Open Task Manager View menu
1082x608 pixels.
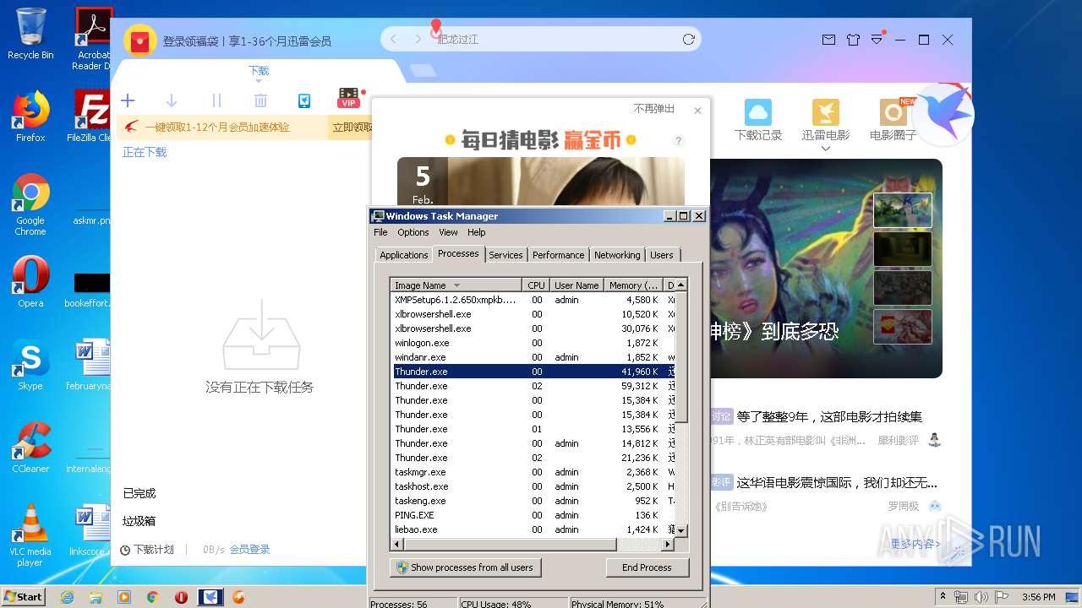click(x=448, y=232)
